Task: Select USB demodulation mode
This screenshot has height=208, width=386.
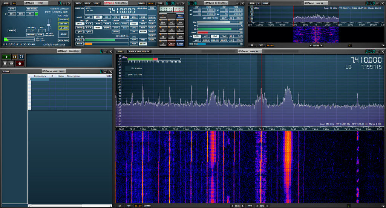Action: coord(143,17)
